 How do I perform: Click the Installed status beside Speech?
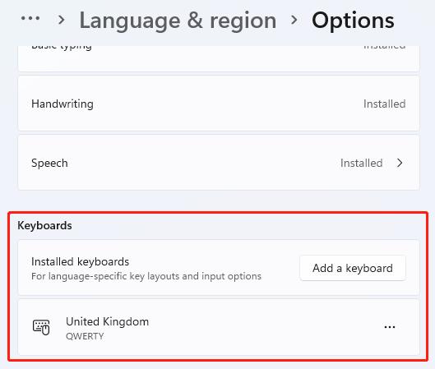pyautogui.click(x=362, y=163)
